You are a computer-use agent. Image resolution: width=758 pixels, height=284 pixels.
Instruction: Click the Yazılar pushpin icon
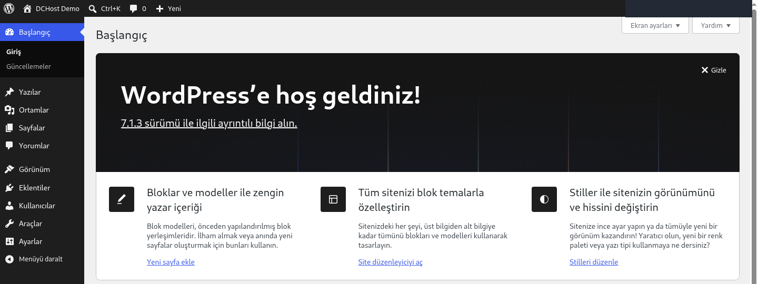point(9,92)
